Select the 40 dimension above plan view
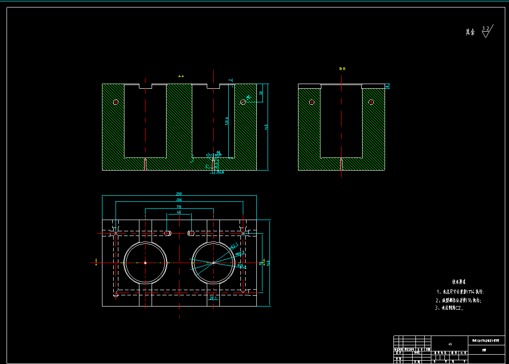The image size is (509, 364). (x=179, y=212)
